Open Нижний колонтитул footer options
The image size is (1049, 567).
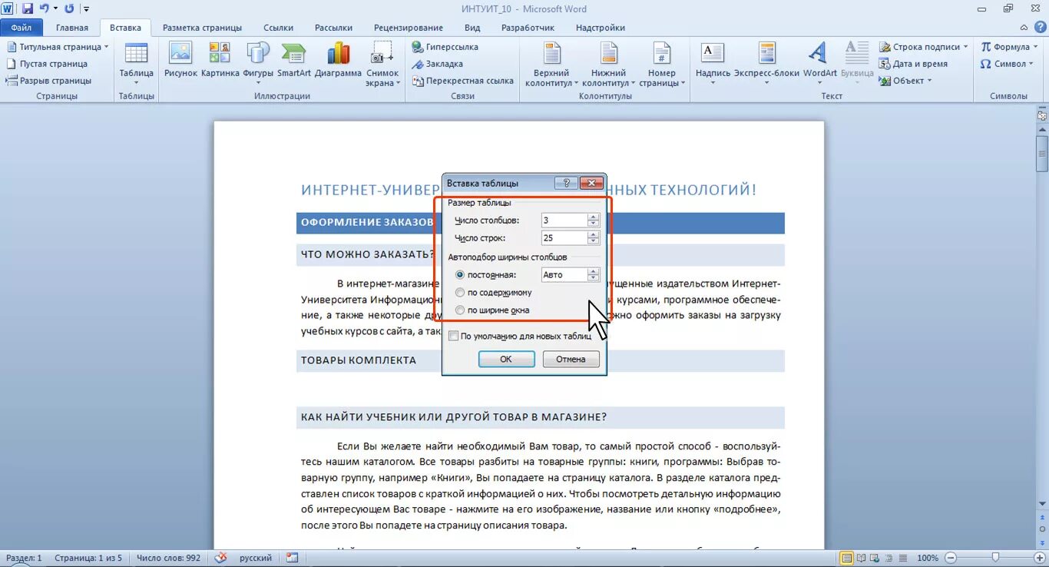[608, 63]
